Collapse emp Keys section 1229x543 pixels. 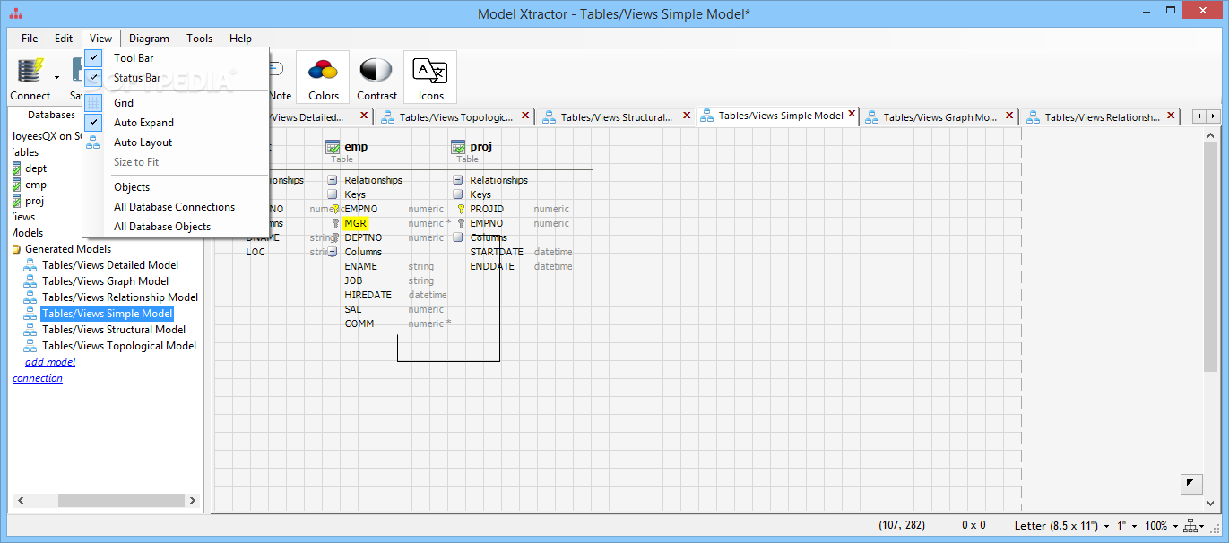pos(332,194)
